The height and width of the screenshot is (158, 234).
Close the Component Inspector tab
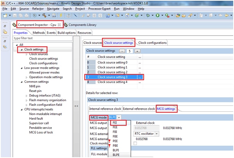point(59,25)
